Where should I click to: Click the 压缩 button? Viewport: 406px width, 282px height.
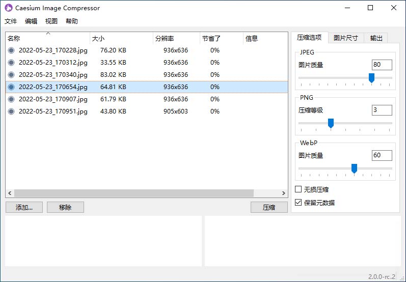click(x=269, y=207)
